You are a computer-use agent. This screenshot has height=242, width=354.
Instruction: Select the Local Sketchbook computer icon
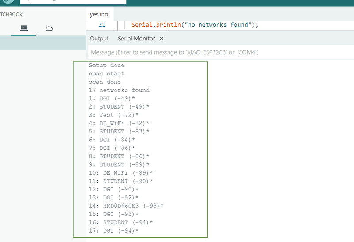tap(24, 28)
